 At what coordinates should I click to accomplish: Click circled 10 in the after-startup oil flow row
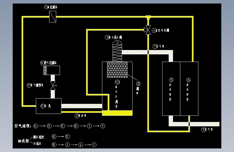[54, 145]
